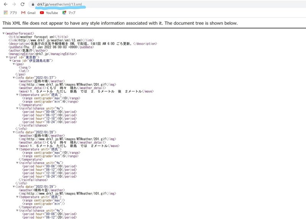Viewport: 306px width, 219px height.
Task: Collapse info date 2022/01/29 node
Action: [x=14, y=187]
